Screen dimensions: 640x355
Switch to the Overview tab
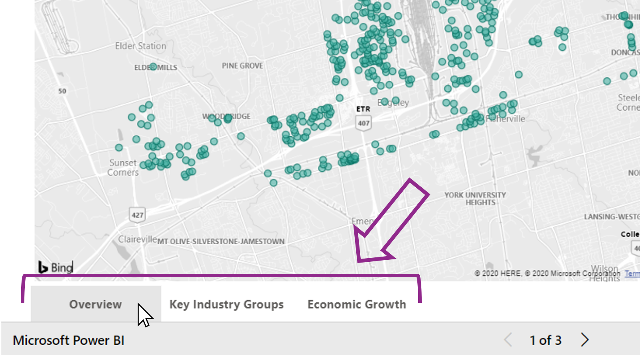[95, 304]
